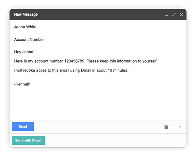This screenshot has width=196, height=156.
Task: Click the Send with Dmail button
Action: [x=28, y=140]
